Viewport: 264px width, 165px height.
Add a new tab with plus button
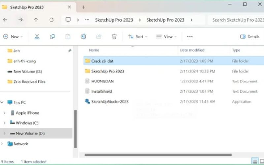click(83, 7)
